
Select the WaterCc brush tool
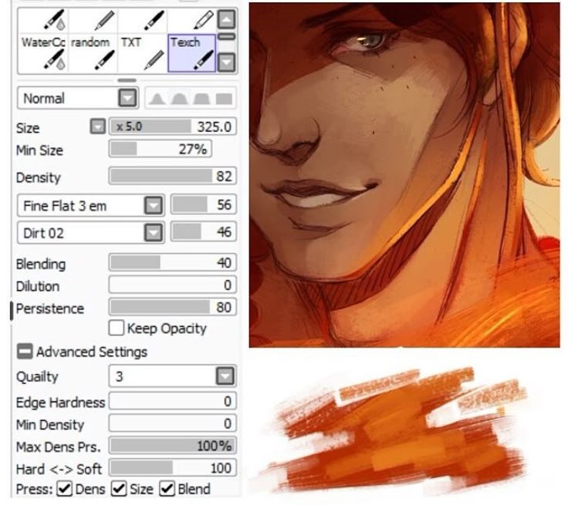pyautogui.click(x=42, y=53)
